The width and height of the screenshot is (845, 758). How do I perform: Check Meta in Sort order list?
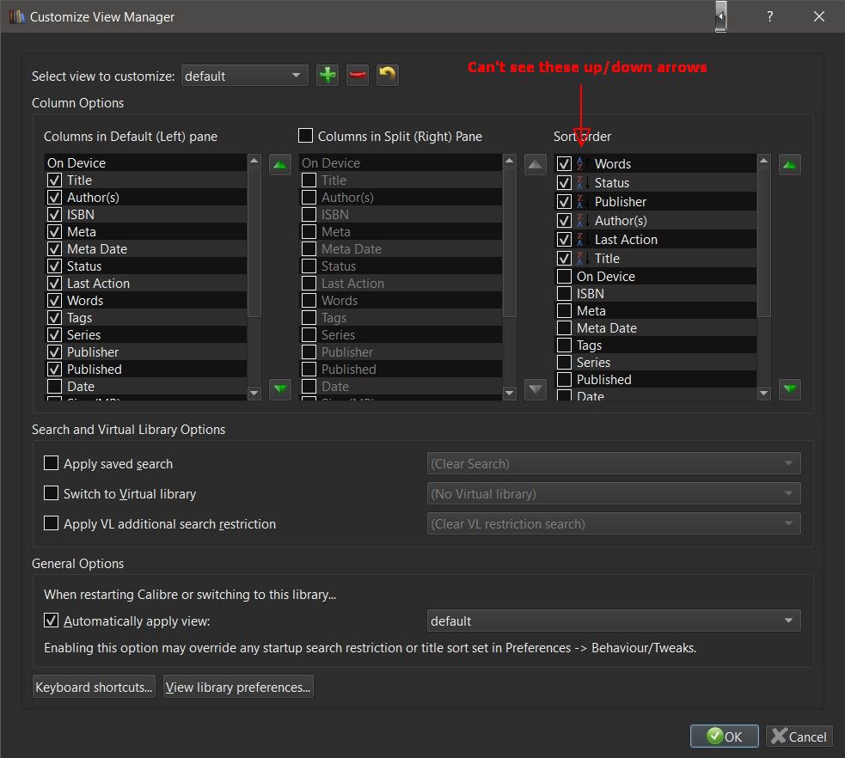pyautogui.click(x=564, y=311)
